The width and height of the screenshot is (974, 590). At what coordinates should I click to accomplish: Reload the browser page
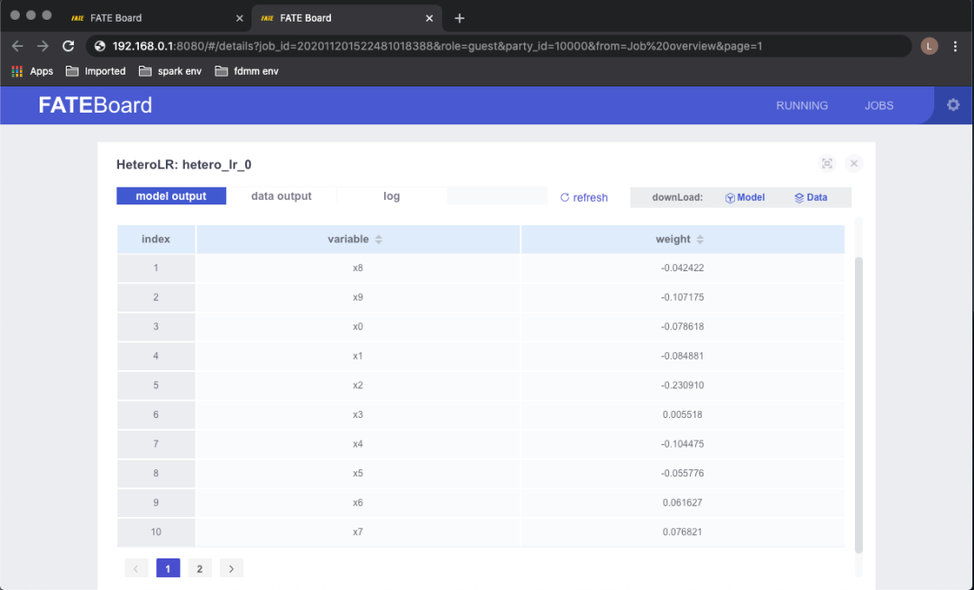pyautogui.click(x=69, y=46)
